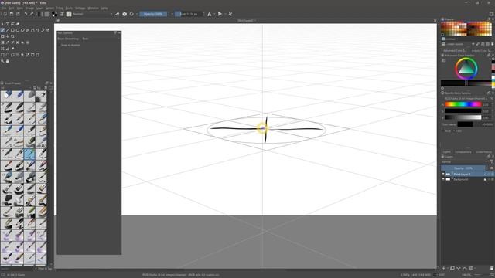Select the Measure tool
The width and height of the screenshot is (495, 278).
pyautogui.click(x=8, y=49)
